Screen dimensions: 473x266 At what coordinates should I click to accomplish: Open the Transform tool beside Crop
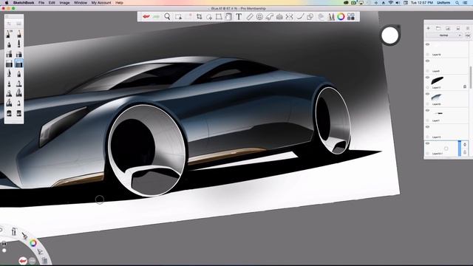point(208,17)
